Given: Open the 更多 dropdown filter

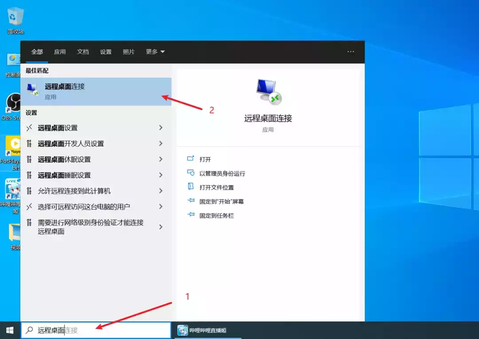Looking at the screenshot, I should click(x=155, y=52).
